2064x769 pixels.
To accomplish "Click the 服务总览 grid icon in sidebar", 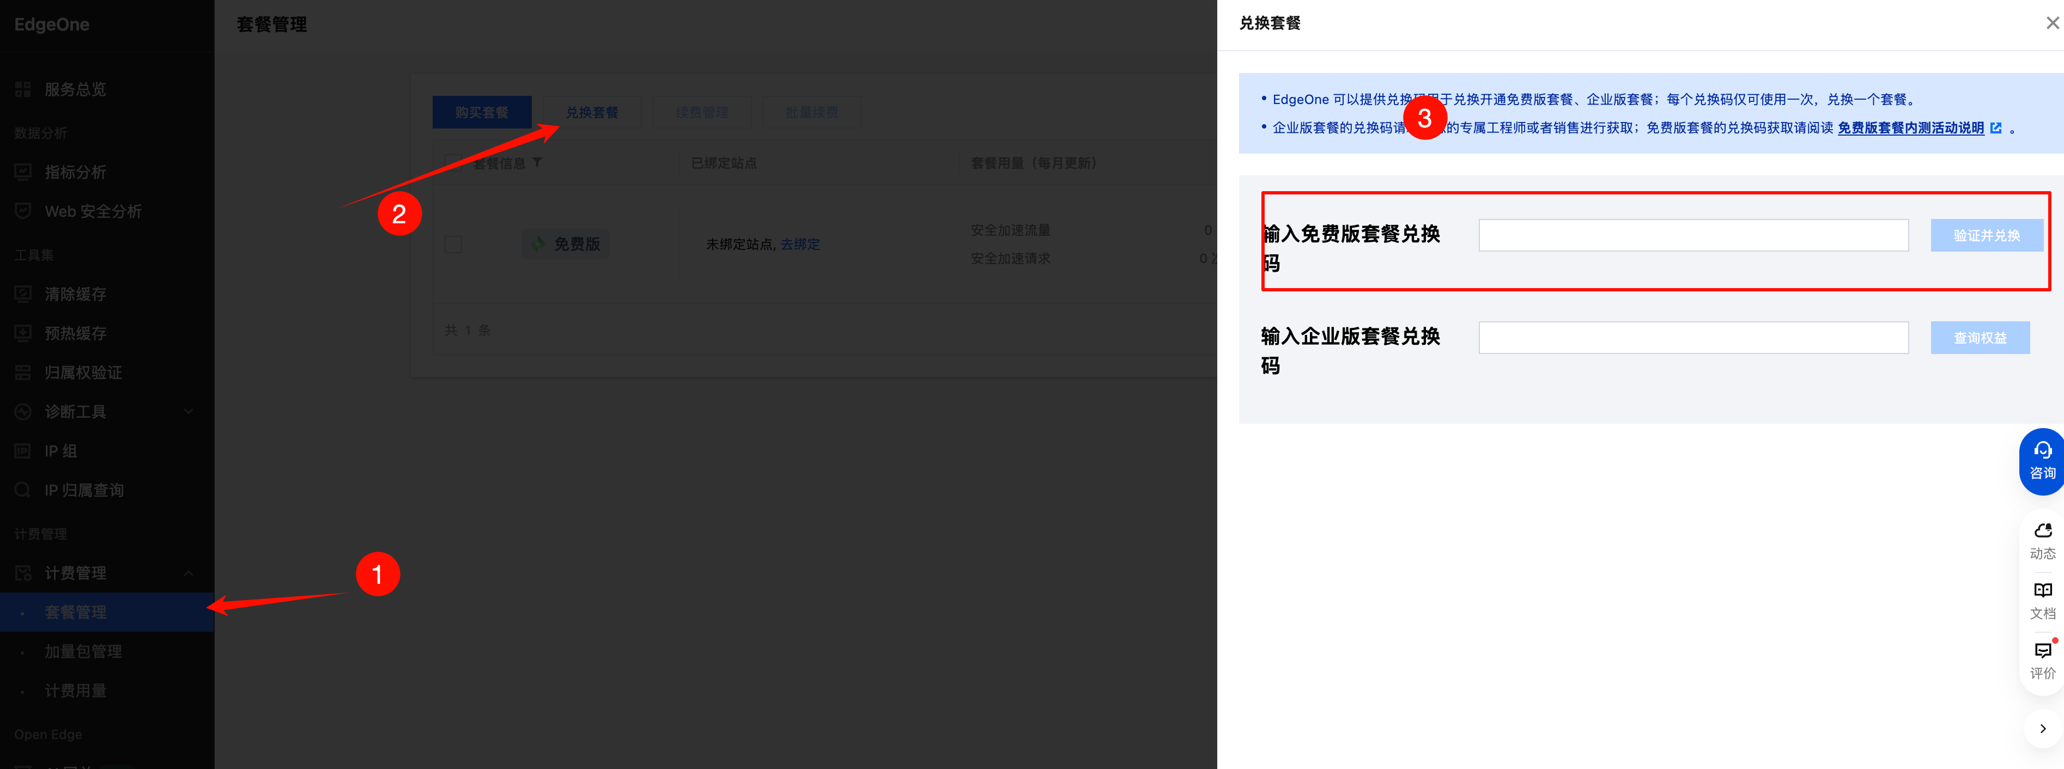I will [22, 89].
